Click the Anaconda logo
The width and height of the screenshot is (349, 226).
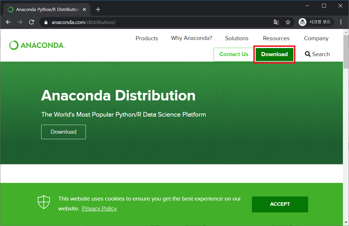click(37, 45)
